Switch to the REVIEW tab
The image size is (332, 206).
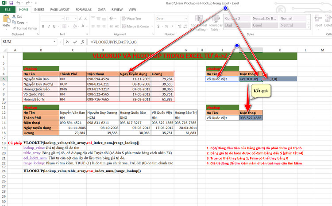(117, 10)
